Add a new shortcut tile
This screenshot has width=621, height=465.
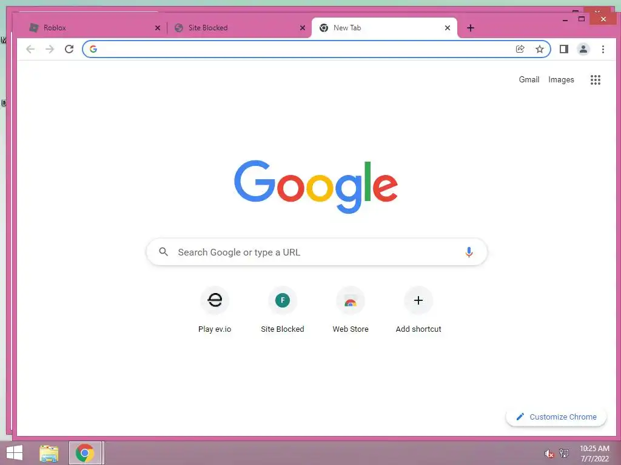point(418,310)
